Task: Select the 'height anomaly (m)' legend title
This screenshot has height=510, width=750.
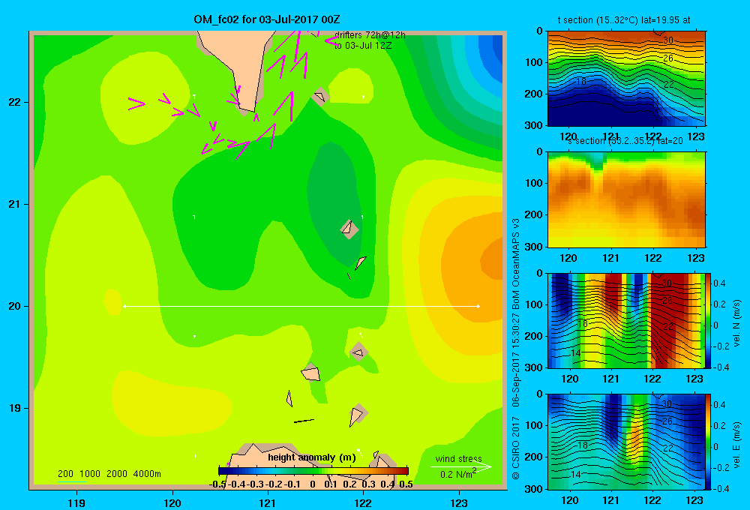Action: [x=312, y=457]
